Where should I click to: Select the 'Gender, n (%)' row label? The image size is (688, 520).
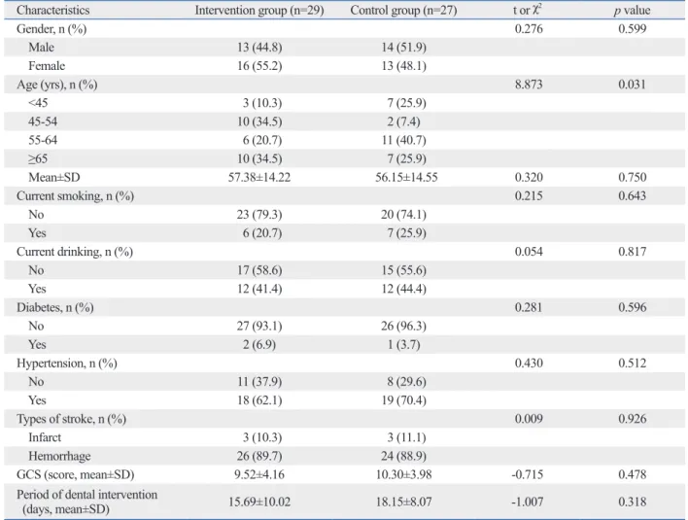point(52,29)
